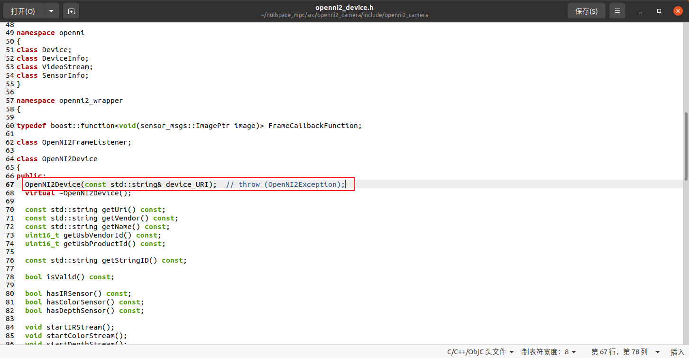Viewport: 689px width, 358px height.
Task: Click the getName() const line
Action: tap(98, 227)
